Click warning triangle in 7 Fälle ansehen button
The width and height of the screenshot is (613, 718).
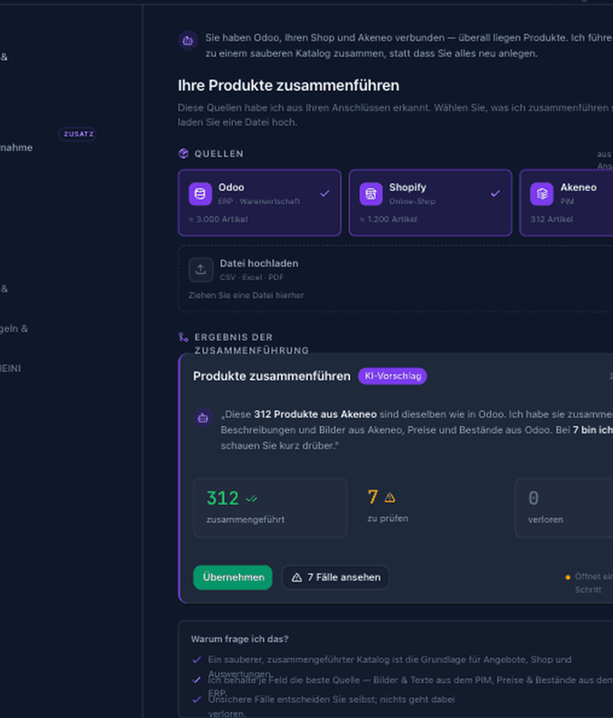click(x=297, y=578)
